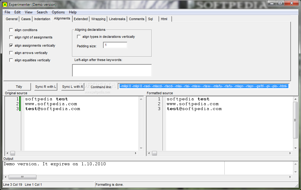Open the Search menu
Screen dimensions: 301x190
[x=42, y=12]
